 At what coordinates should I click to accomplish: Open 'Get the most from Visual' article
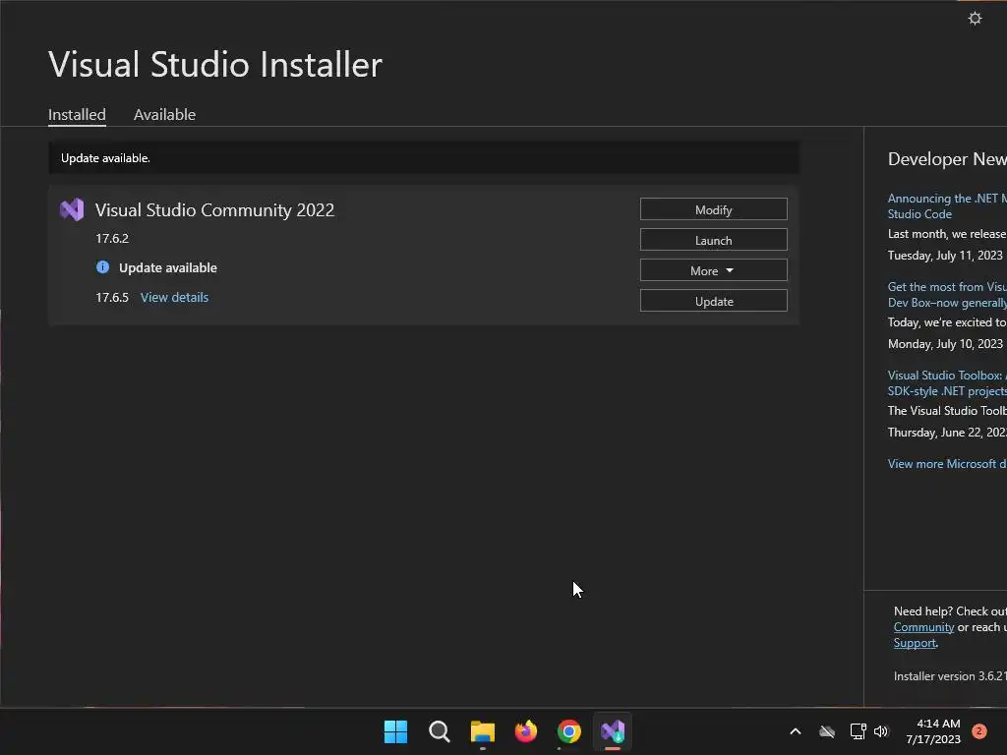point(947,295)
